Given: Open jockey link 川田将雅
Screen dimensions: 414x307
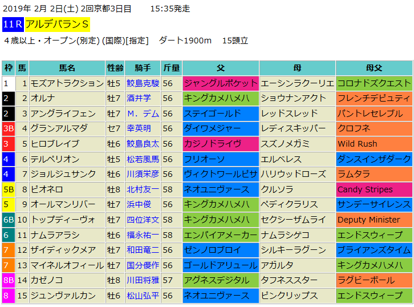Looking at the screenshot, I should 143,280.
